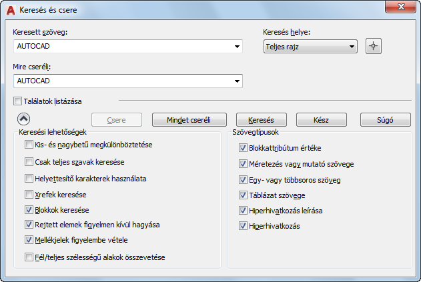The height and width of the screenshot is (282, 421).
Task: Uncheck Blokkattribútum értéke
Action: [243, 147]
